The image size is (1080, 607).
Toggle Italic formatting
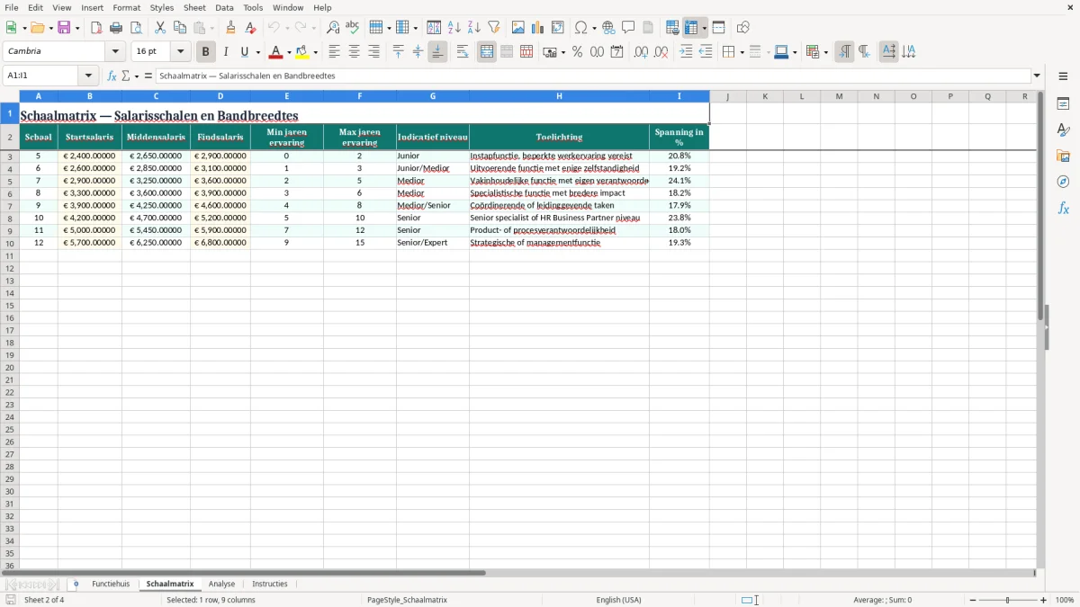(226, 52)
